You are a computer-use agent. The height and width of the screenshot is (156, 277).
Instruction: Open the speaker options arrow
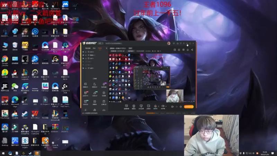(x=166, y=106)
